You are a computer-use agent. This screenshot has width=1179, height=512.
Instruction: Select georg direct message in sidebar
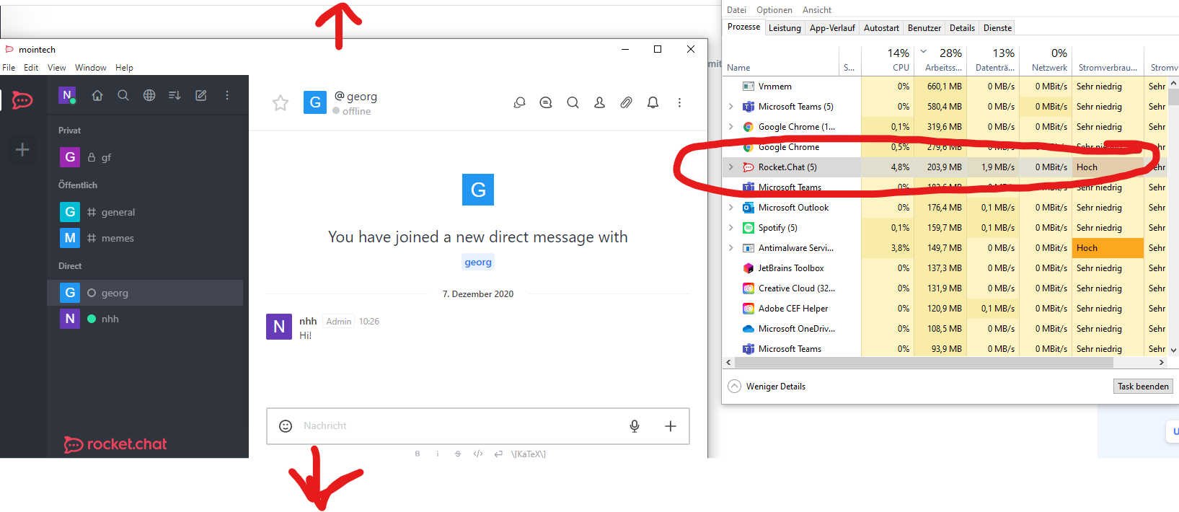pyautogui.click(x=145, y=293)
